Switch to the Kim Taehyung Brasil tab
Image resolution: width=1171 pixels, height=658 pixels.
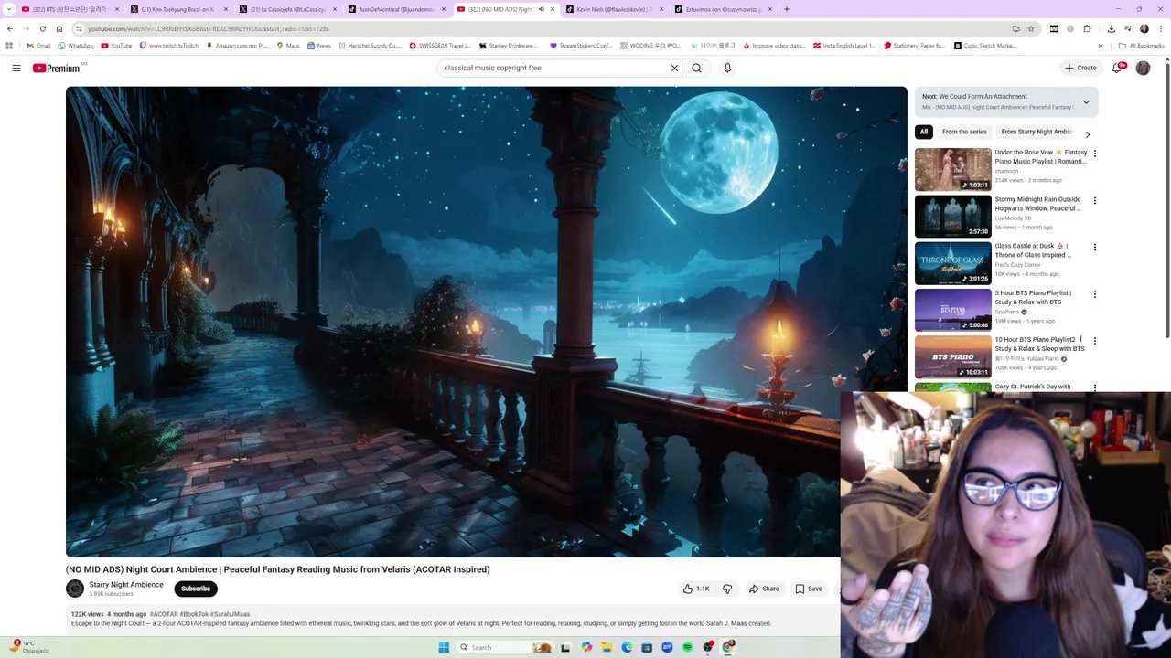tap(178, 9)
